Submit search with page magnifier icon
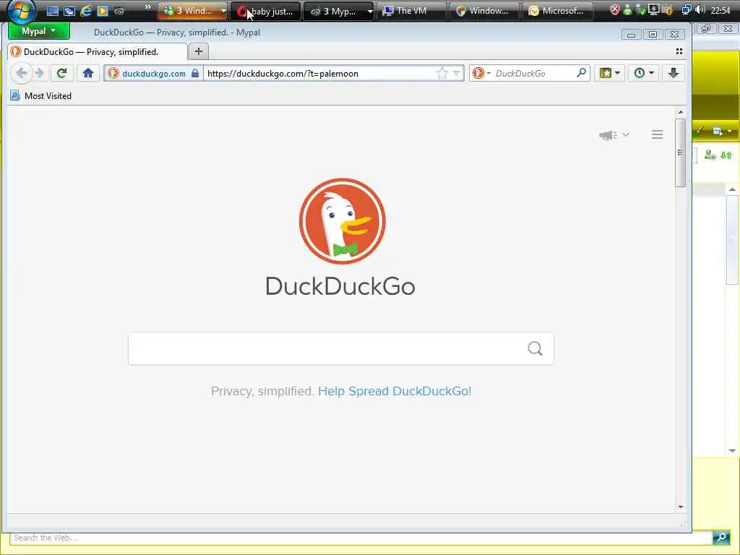Image resolution: width=740 pixels, height=555 pixels. [535, 348]
